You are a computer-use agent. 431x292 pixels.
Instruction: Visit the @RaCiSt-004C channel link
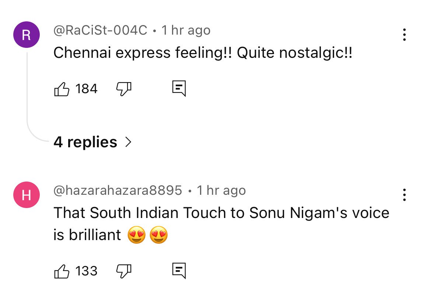tap(100, 30)
